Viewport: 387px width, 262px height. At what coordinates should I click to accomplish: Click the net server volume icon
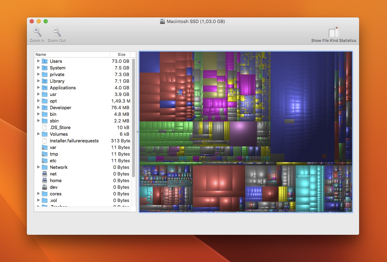44,174
